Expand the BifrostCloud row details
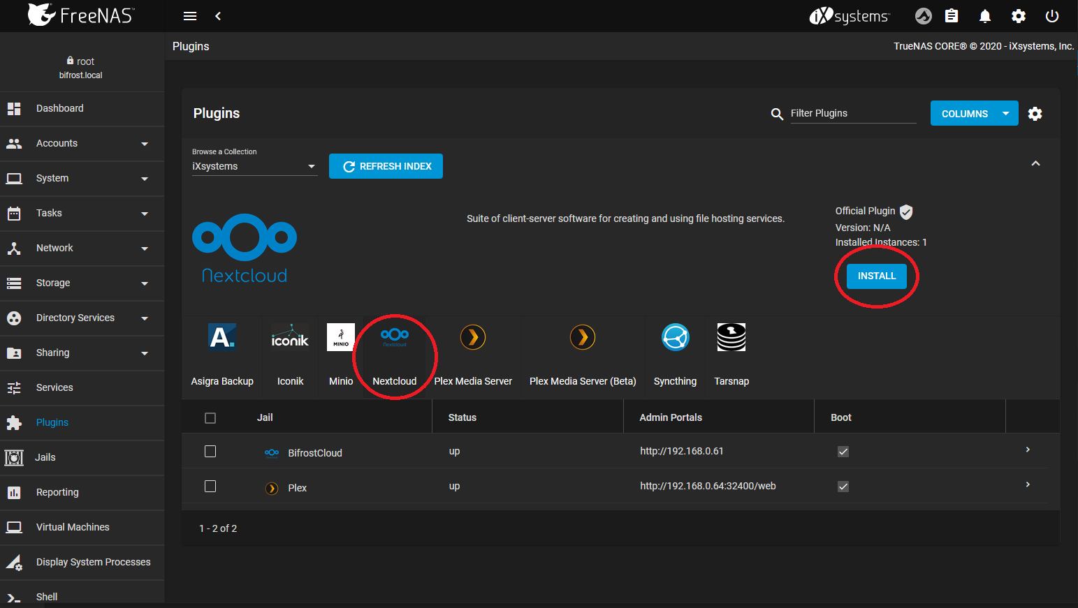Viewport: 1078px width, 608px height. pyautogui.click(x=1028, y=450)
